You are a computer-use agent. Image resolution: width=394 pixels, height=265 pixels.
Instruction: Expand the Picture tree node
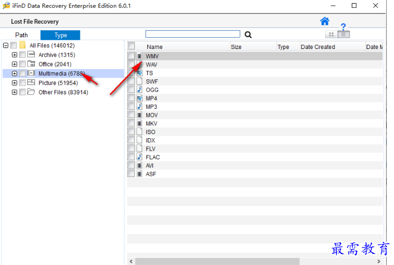click(14, 82)
